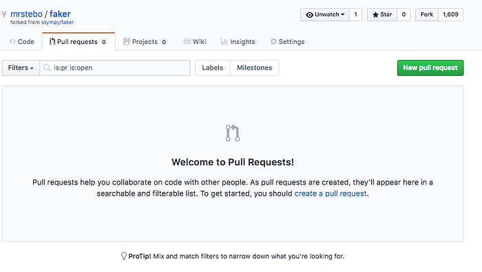Open the mrstebo user profile link

(x=26, y=14)
